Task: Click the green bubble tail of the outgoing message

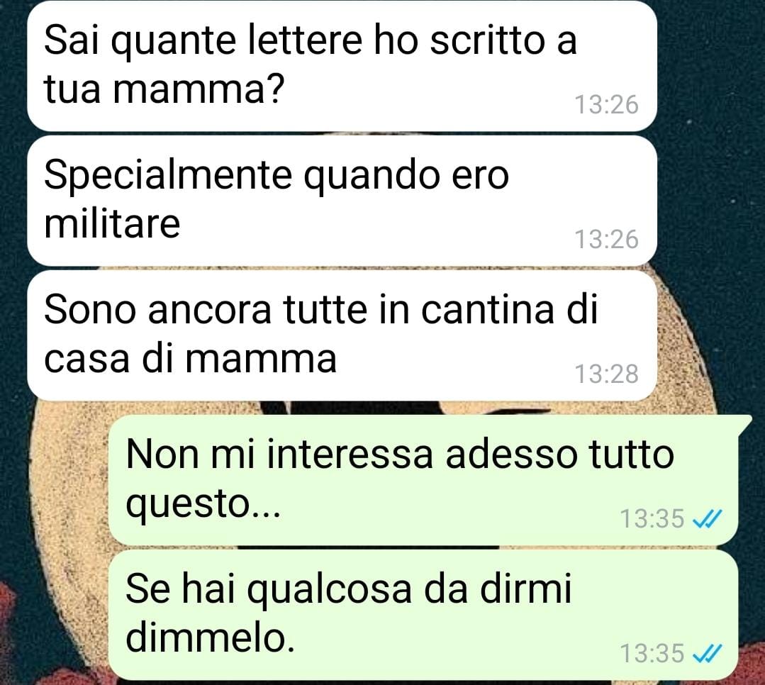Action: (744, 423)
